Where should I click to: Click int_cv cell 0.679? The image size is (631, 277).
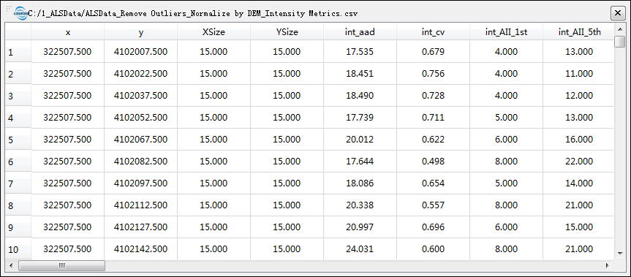coord(433,52)
